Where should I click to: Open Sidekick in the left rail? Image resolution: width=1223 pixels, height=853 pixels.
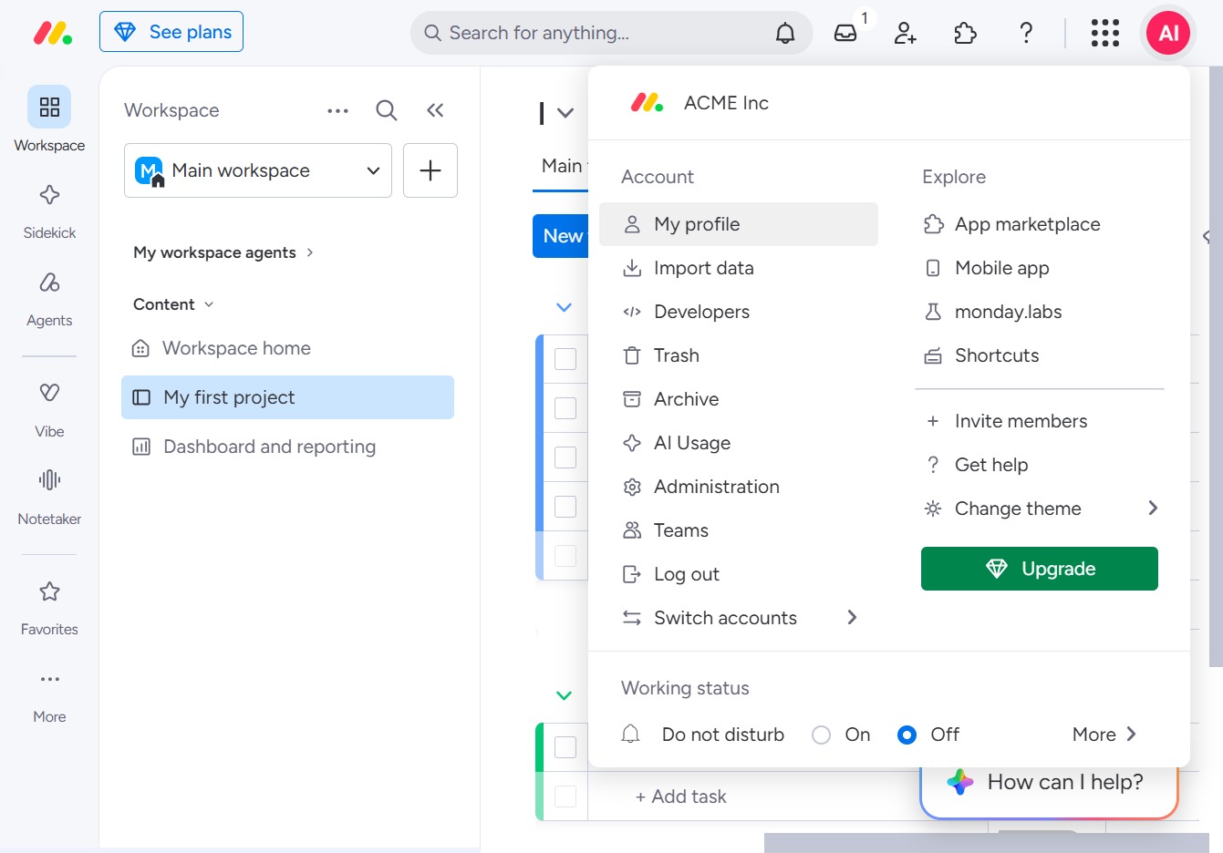[49, 211]
